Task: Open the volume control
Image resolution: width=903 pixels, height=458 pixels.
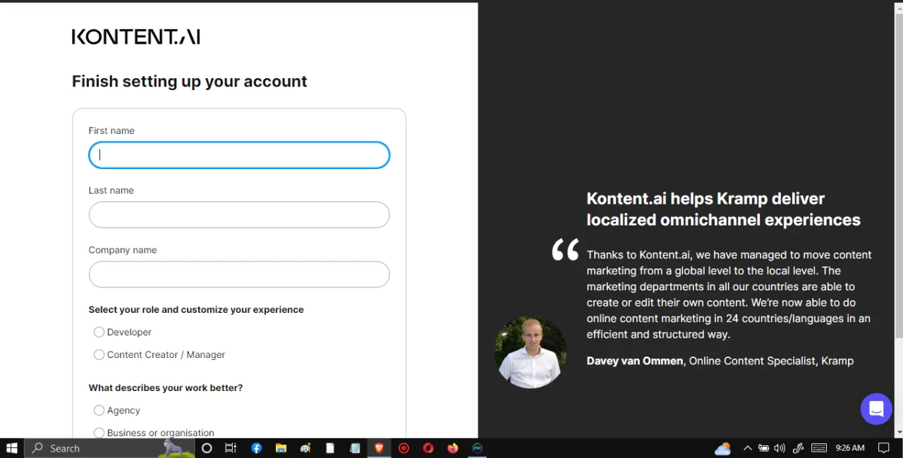Action: coord(780,448)
